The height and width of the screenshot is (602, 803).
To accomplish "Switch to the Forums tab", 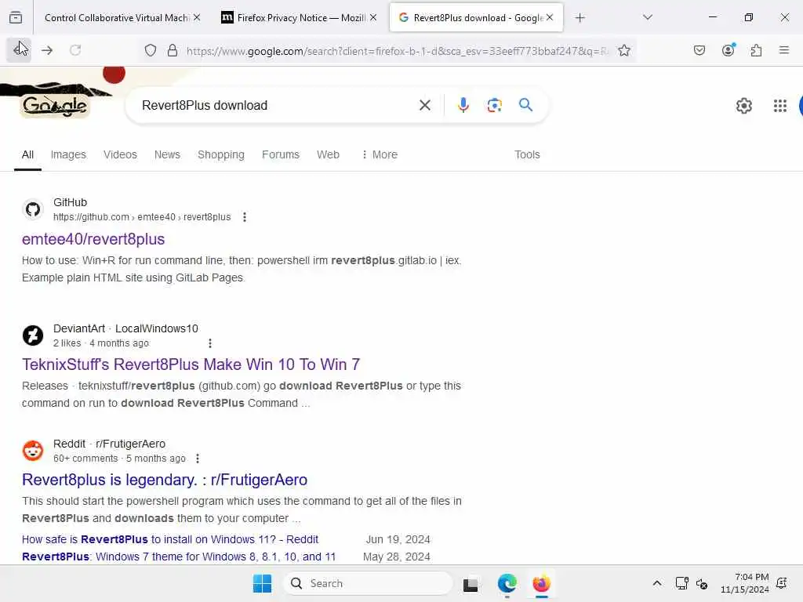I will pyautogui.click(x=281, y=154).
